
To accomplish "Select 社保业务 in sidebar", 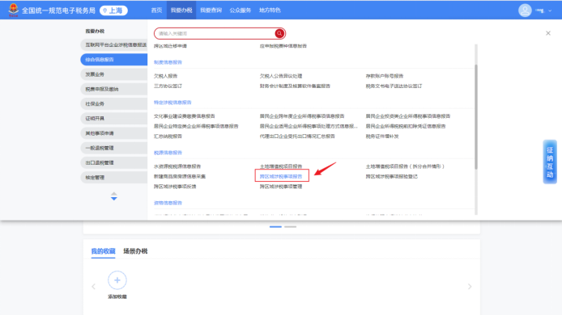I will point(114,103).
